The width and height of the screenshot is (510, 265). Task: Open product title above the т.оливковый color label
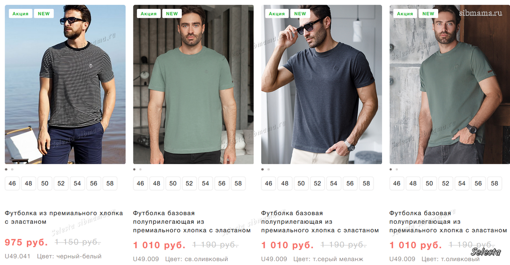click(x=448, y=222)
